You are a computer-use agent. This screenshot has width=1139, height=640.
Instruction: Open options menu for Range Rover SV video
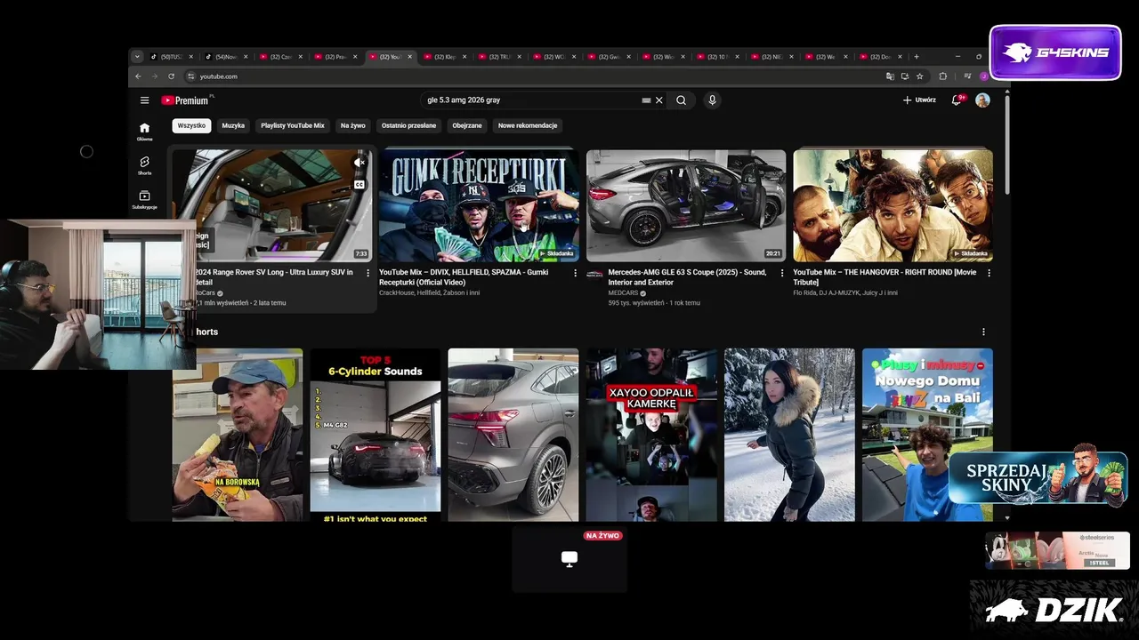pyautogui.click(x=368, y=273)
